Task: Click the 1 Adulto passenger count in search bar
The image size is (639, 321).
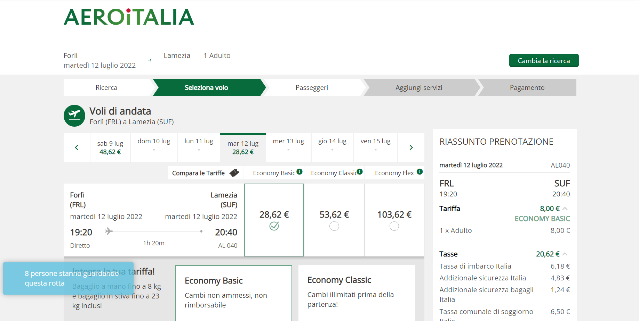Action: (217, 56)
